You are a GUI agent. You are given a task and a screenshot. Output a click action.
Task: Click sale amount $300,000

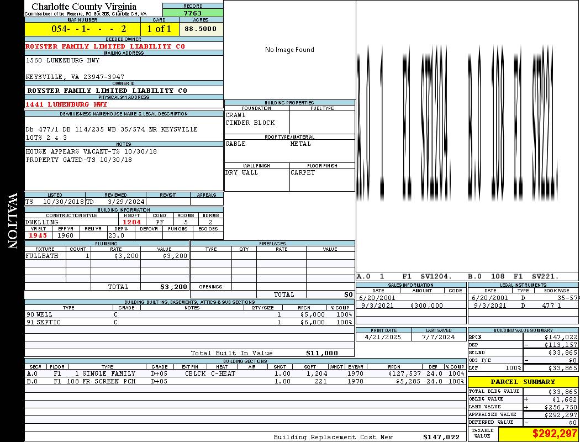point(426,306)
